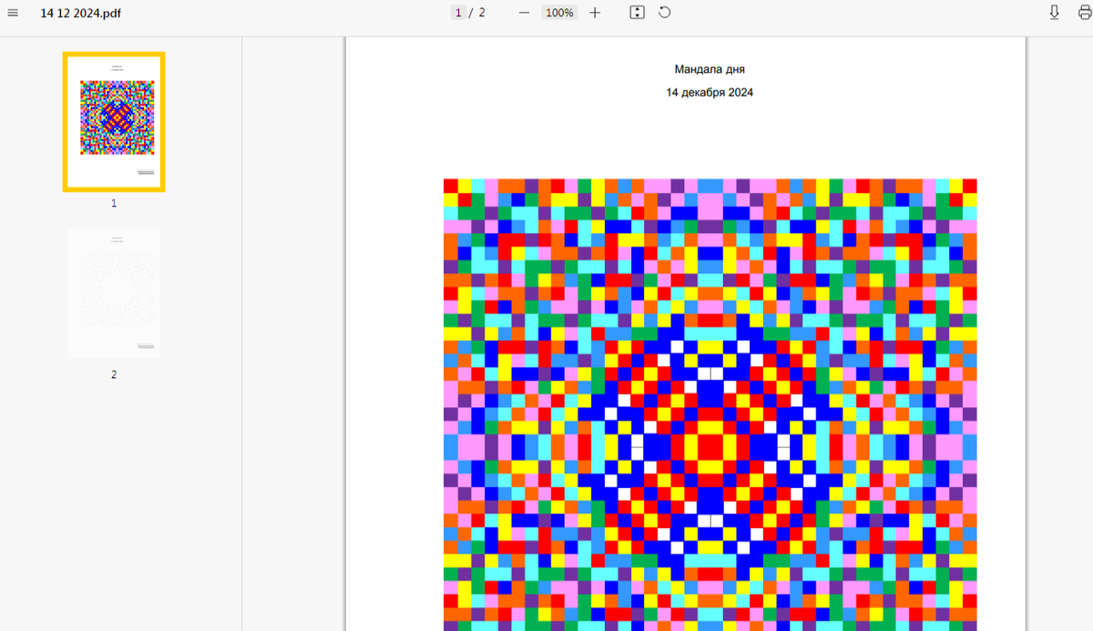Viewport: 1093px width, 631px height.
Task: Open page 1 thumbnail
Action: (x=114, y=122)
